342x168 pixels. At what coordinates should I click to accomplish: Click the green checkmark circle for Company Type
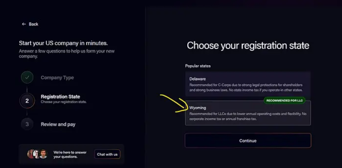click(27, 77)
